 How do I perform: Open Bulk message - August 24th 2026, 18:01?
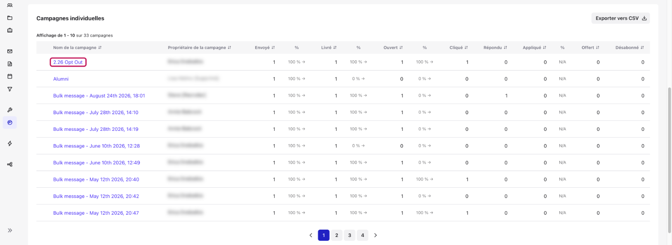(x=99, y=96)
